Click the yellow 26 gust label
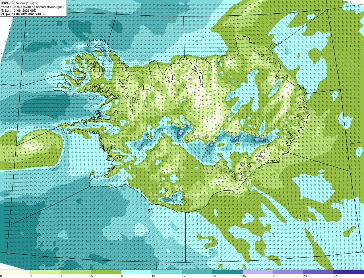The width and height of the screenshot is (364, 278). pos(215,140)
